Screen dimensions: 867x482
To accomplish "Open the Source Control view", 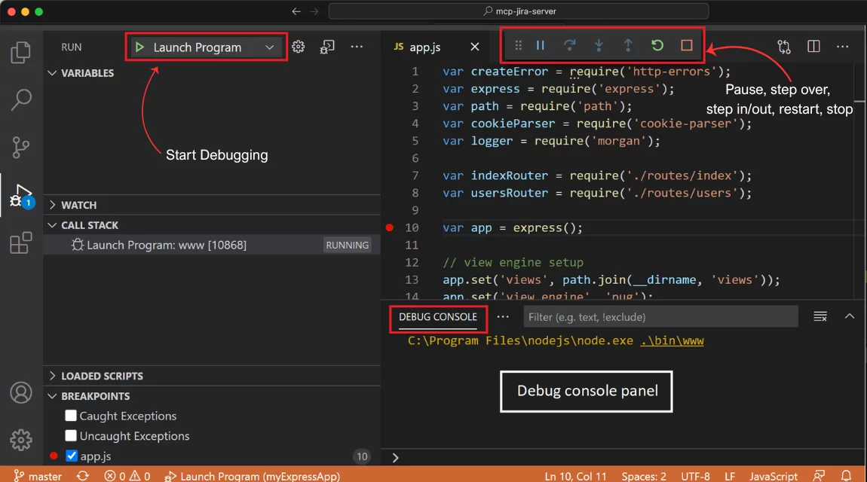I will (21, 146).
